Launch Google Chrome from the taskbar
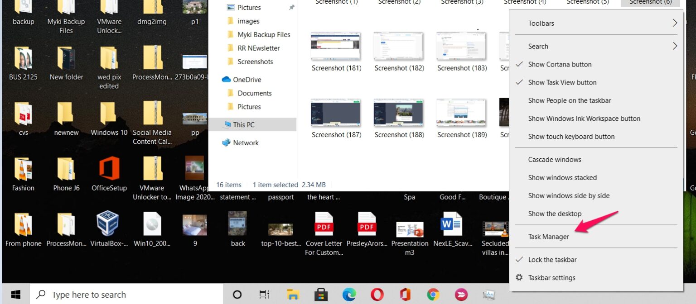The height and width of the screenshot is (304, 696). point(433,294)
